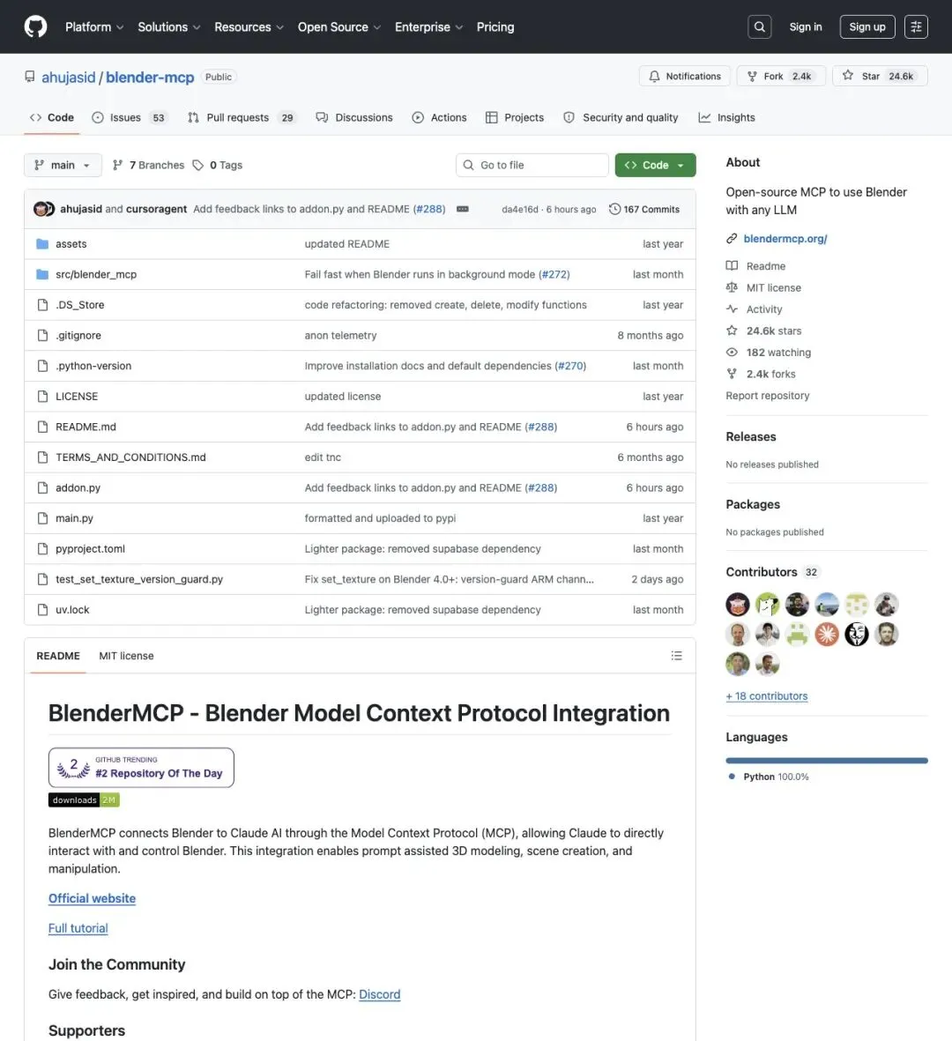Select the MIT license tab
The image size is (952, 1041).
tap(126, 655)
